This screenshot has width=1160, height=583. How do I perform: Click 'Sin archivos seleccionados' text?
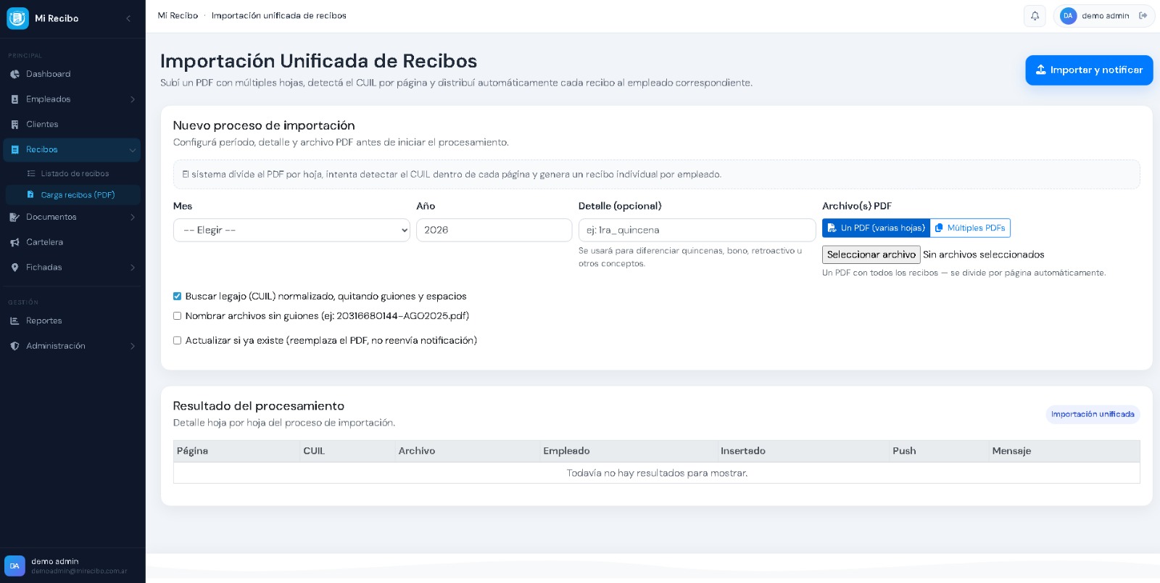point(984,255)
